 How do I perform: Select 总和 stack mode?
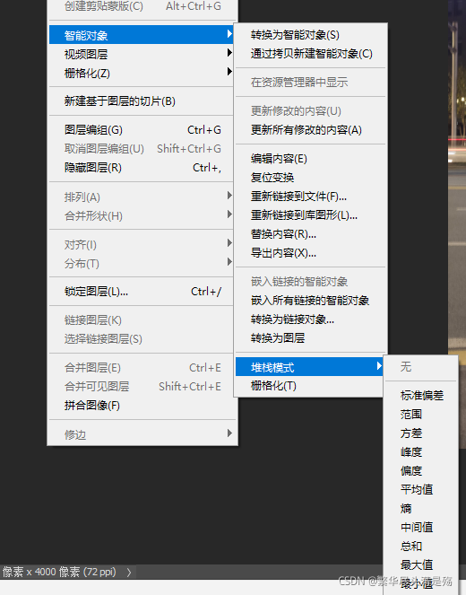coord(420,546)
